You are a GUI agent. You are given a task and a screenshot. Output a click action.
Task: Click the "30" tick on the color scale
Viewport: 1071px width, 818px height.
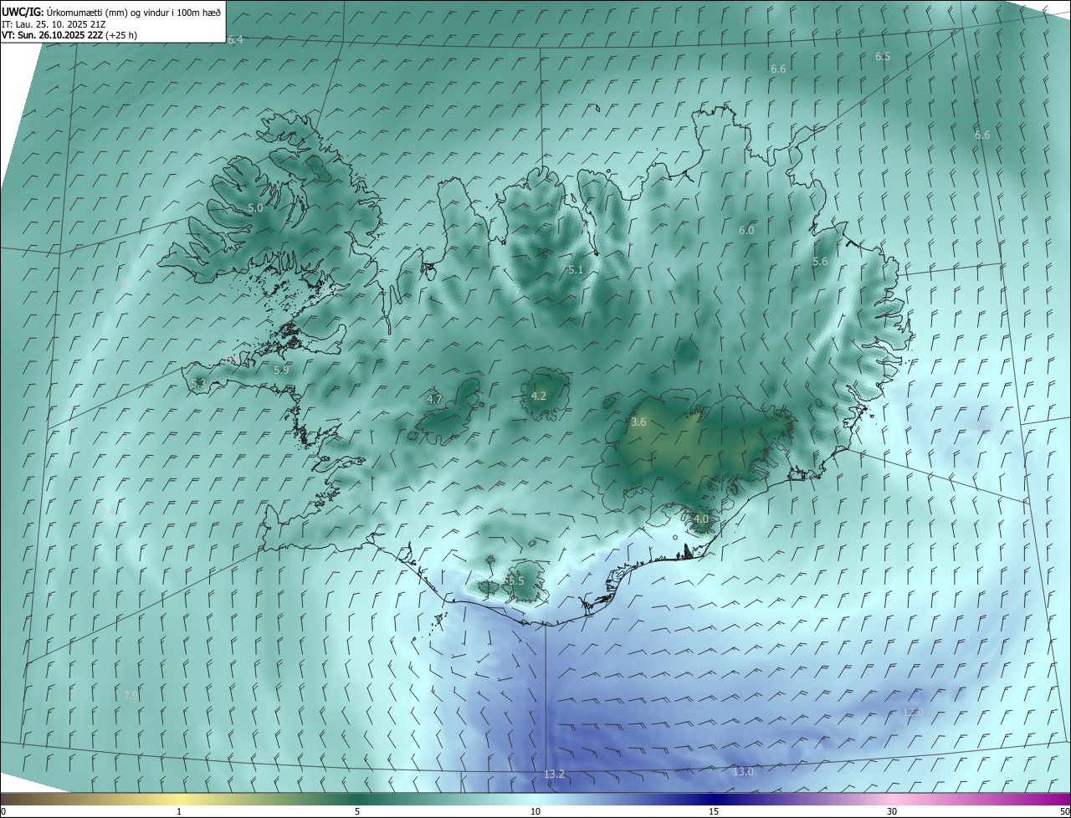point(892,812)
